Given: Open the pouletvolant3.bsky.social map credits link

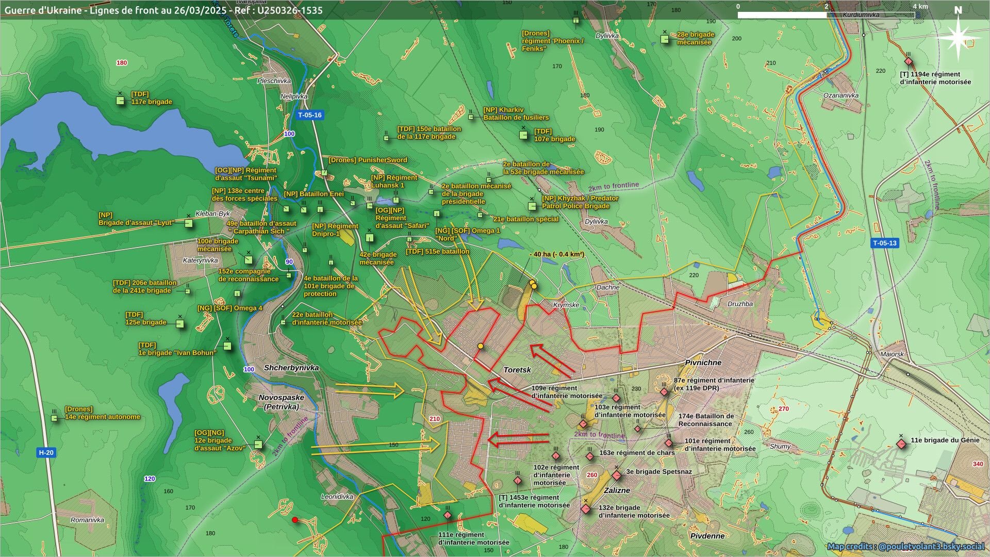Looking at the screenshot, I should 906,546.
